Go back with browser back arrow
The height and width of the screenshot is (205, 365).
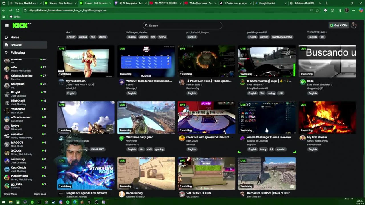[4, 10]
